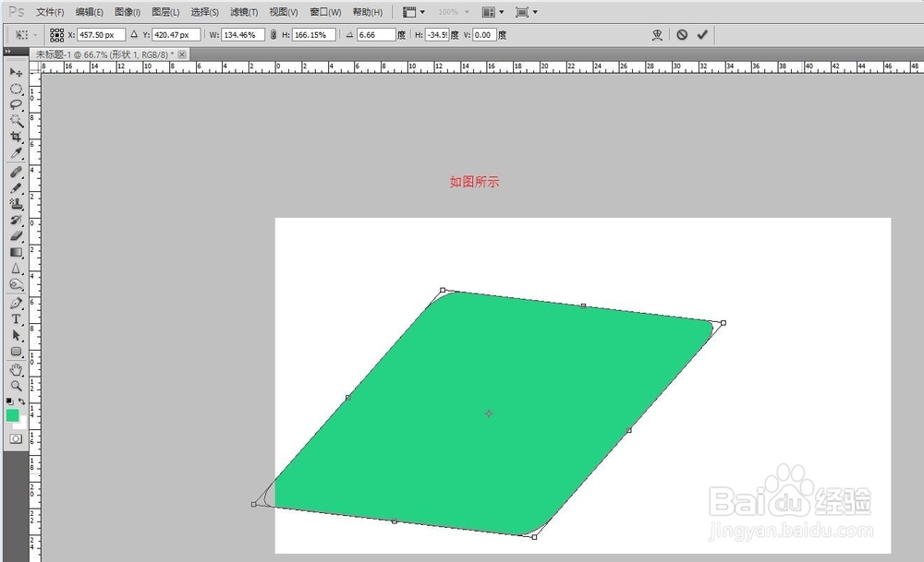Select the Clone Stamp tool
This screenshot has width=924, height=562.
[16, 204]
